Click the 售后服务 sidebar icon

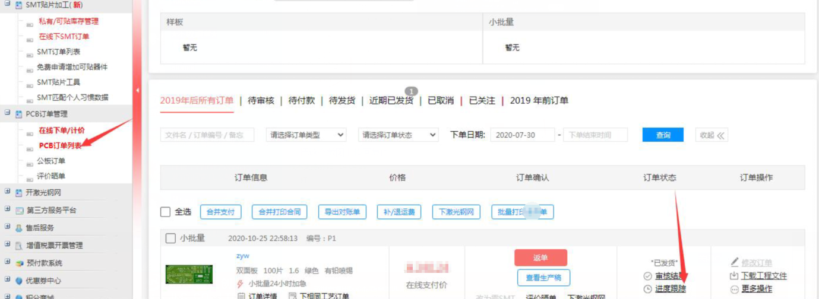pos(20,228)
